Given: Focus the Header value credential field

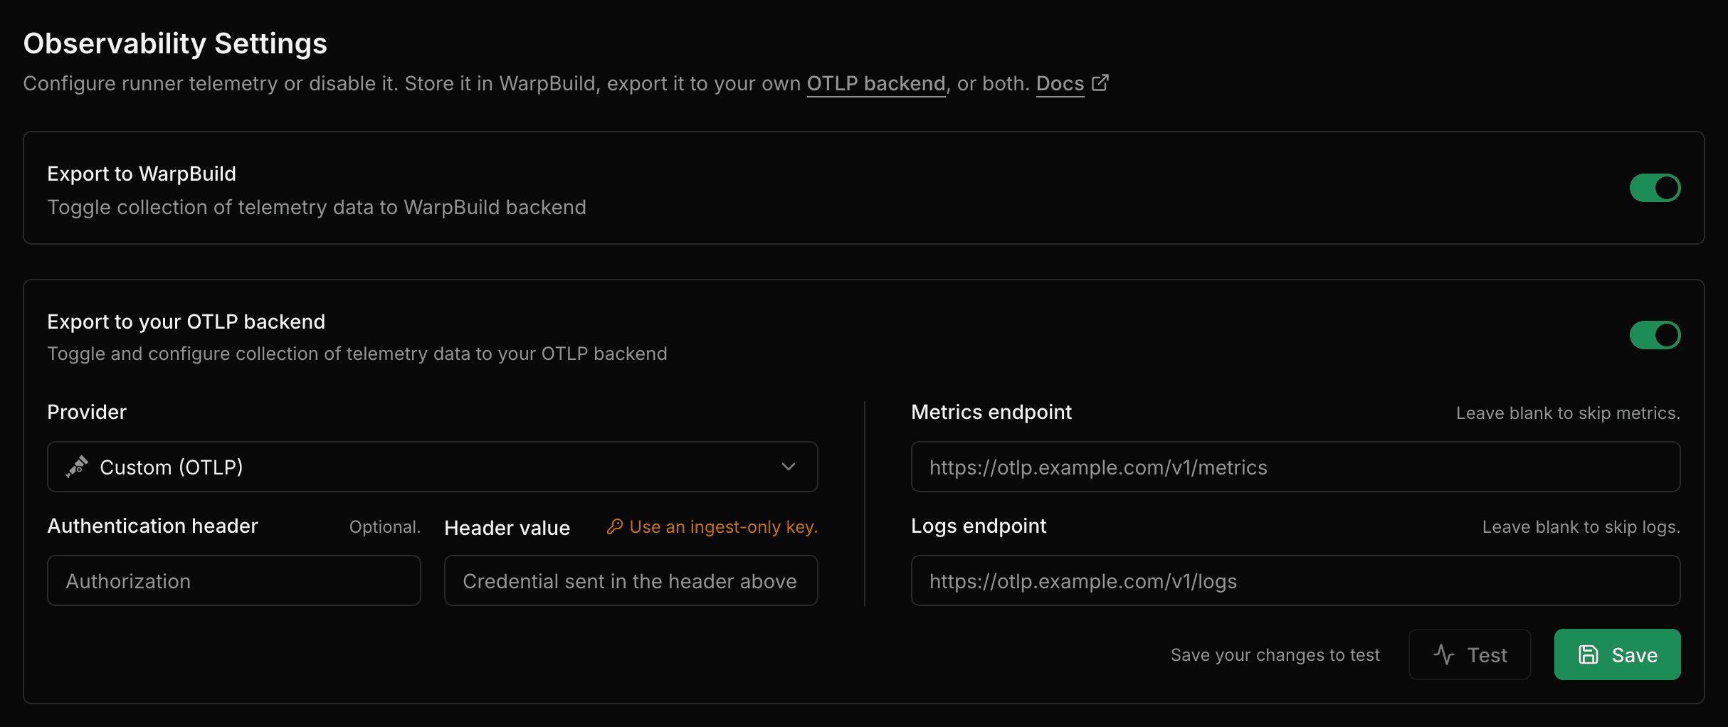Looking at the screenshot, I should tap(631, 580).
